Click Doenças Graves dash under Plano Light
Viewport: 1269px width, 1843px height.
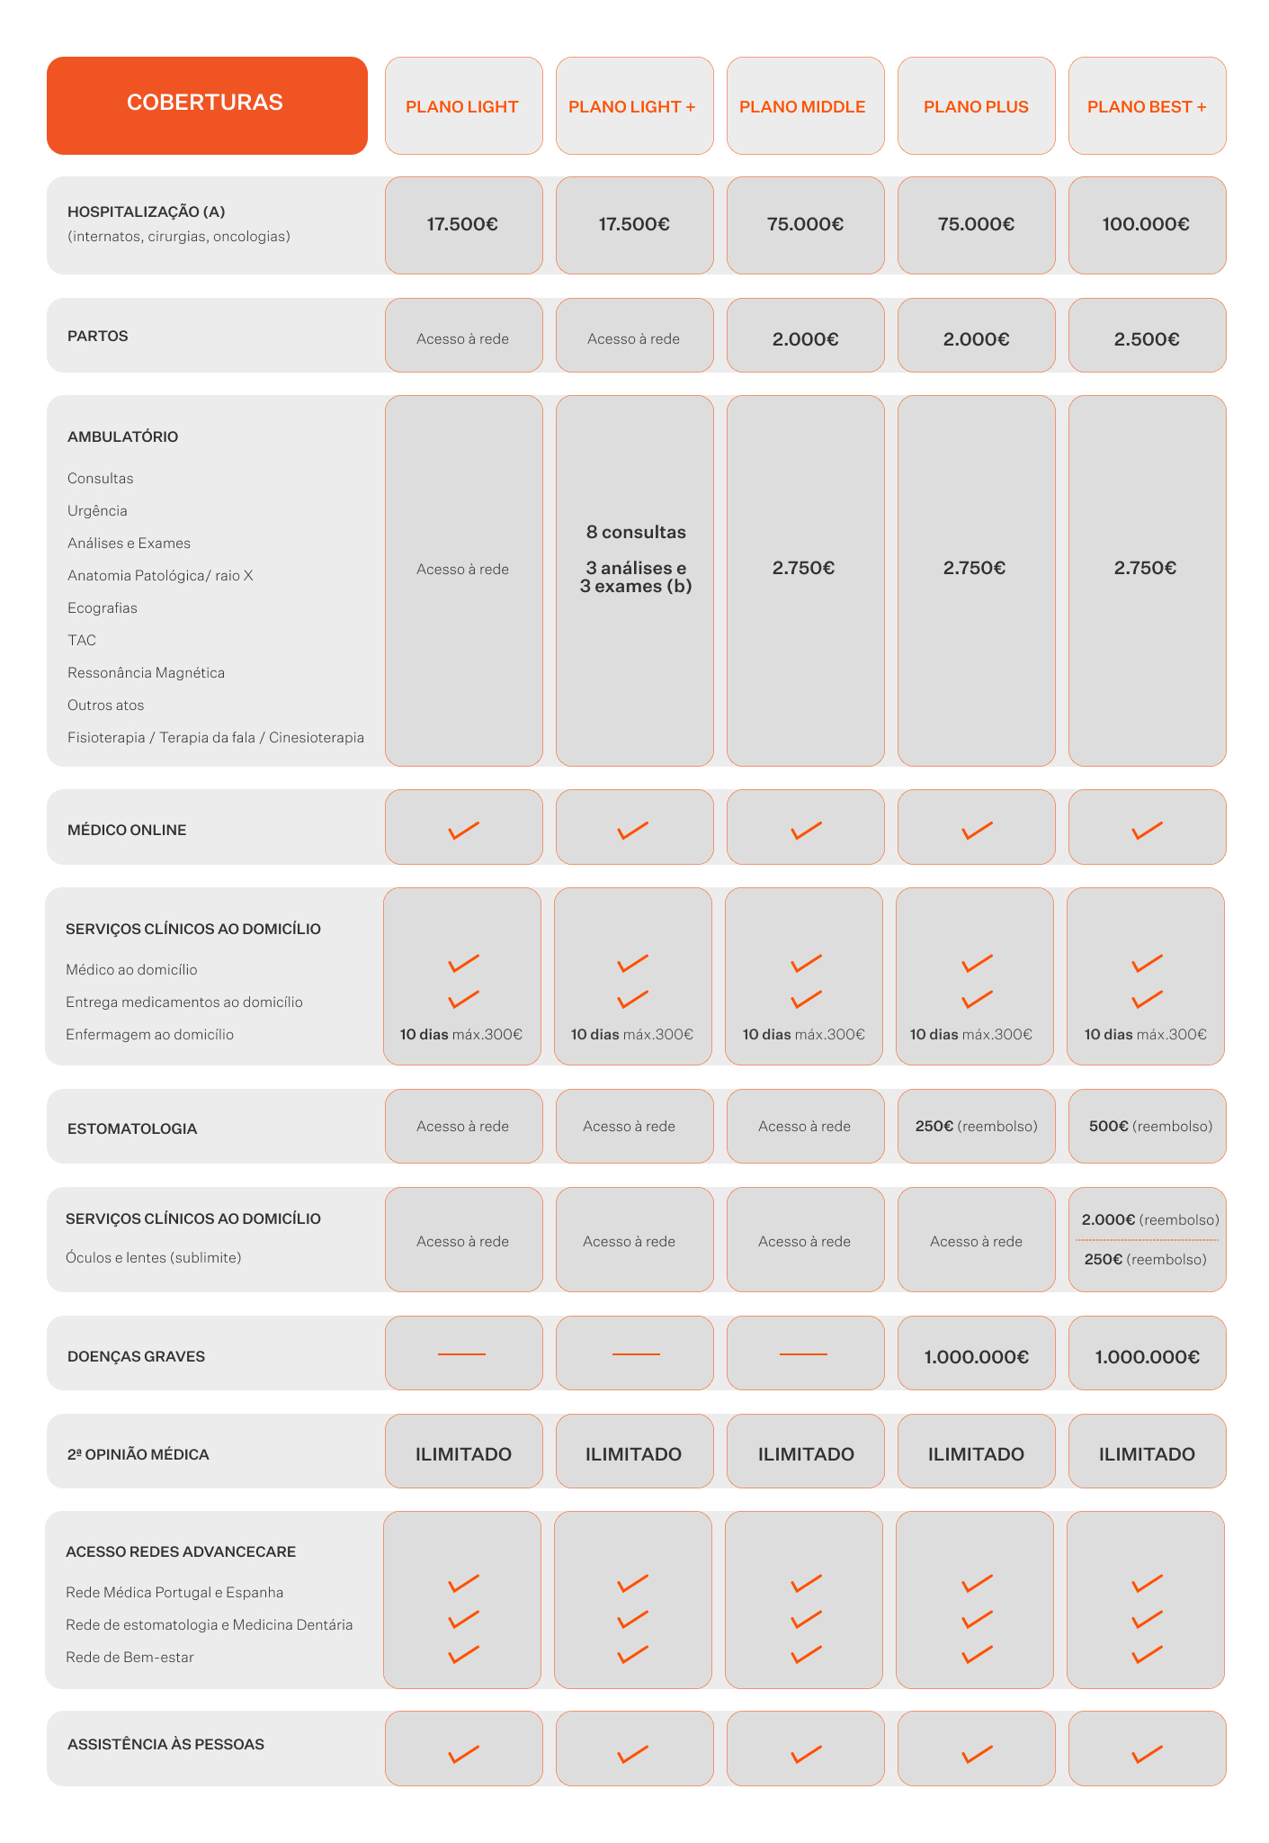(461, 1353)
